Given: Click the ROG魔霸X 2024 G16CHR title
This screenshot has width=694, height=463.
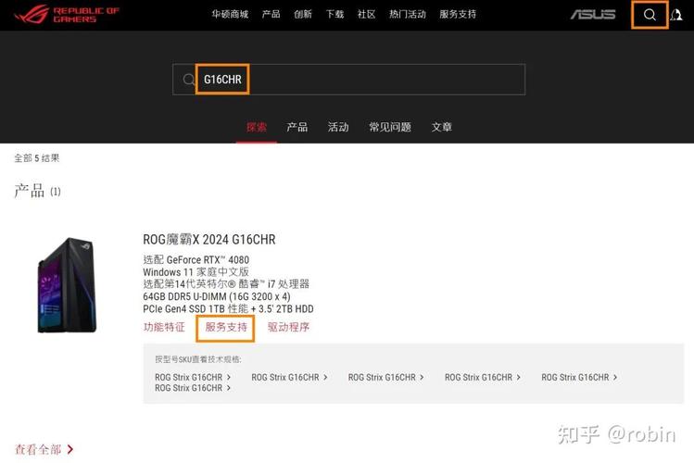Looking at the screenshot, I should click(208, 240).
